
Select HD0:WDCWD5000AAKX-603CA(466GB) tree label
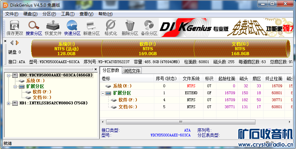click(56, 75)
